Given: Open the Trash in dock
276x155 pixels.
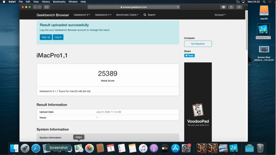Looking at the screenshot, I should 260,148.
